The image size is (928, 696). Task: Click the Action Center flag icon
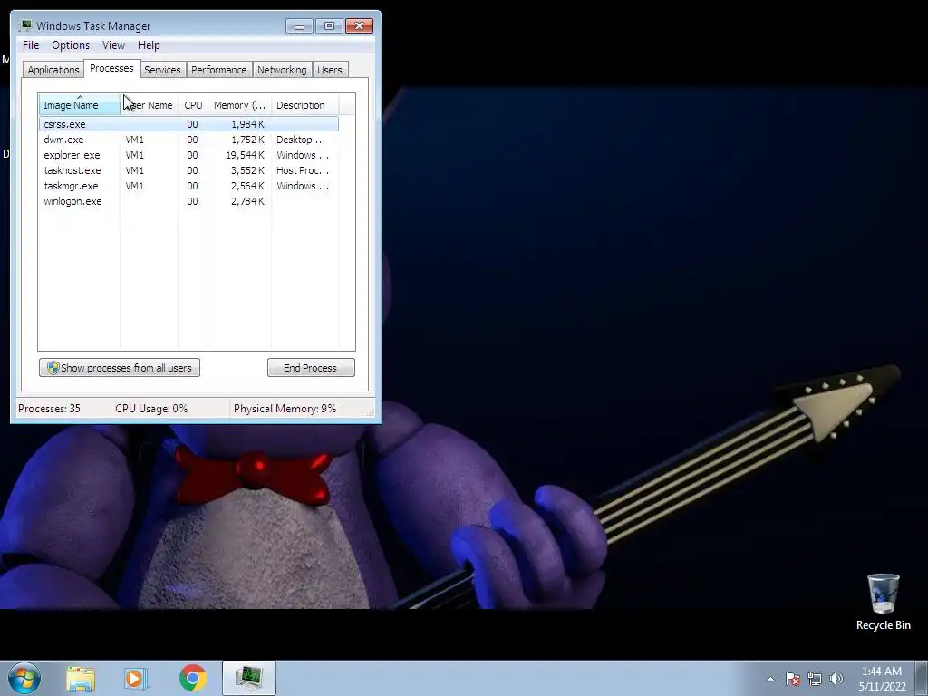tap(793, 679)
